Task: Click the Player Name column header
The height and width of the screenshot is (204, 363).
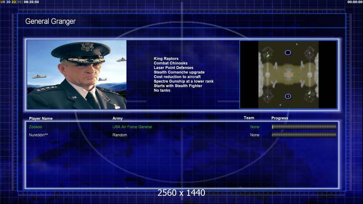Action: coord(41,119)
